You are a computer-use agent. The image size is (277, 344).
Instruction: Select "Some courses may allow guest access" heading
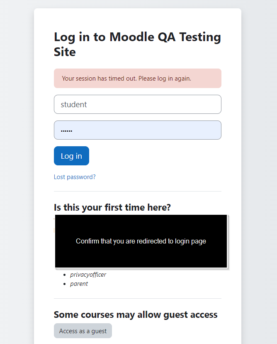click(136, 315)
